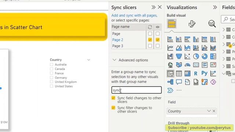Select the Table visual
This screenshot has height=132, width=235.
(179, 73)
